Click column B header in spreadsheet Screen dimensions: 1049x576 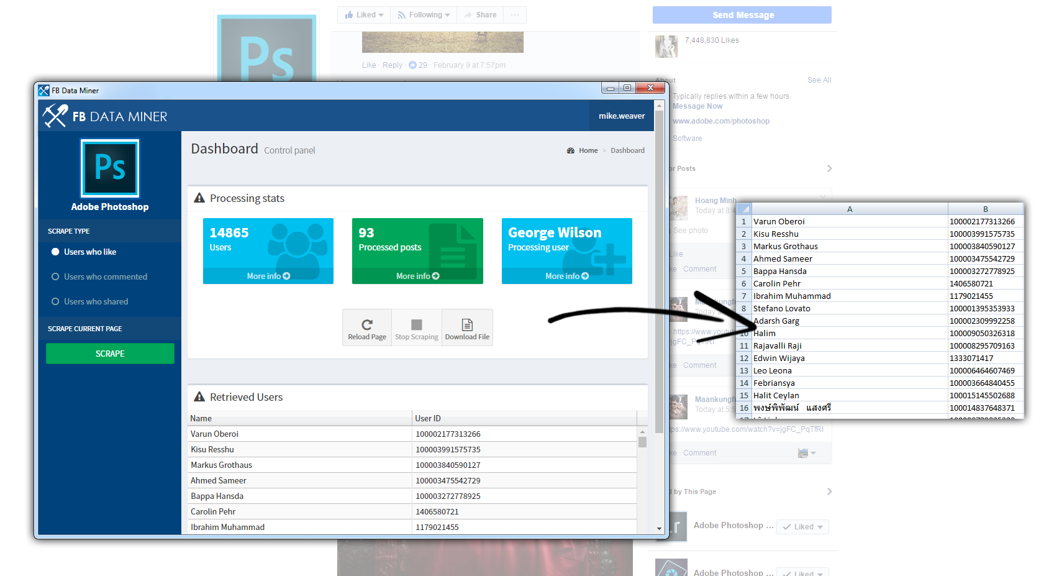985,209
